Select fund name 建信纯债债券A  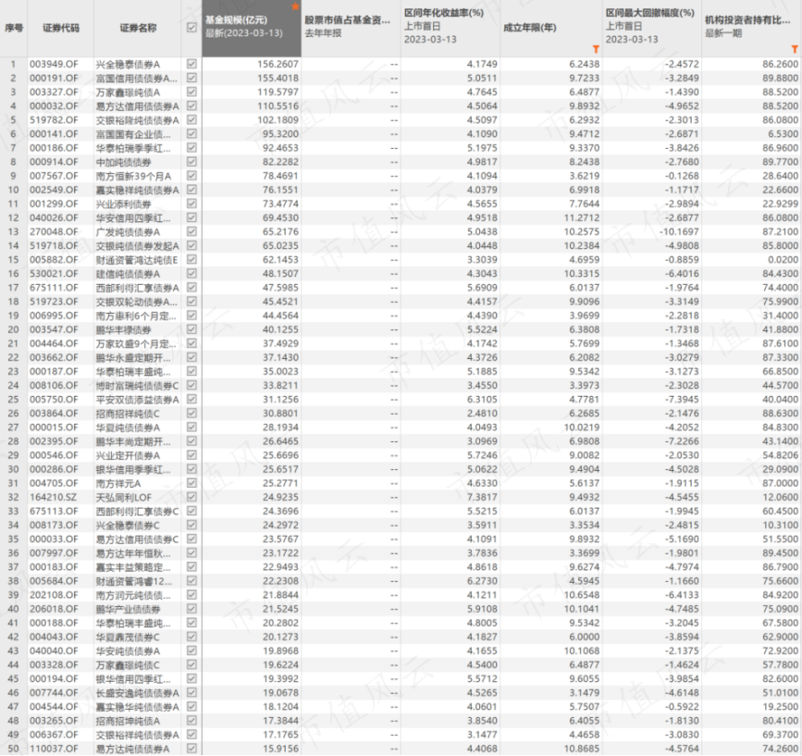[x=128, y=274]
